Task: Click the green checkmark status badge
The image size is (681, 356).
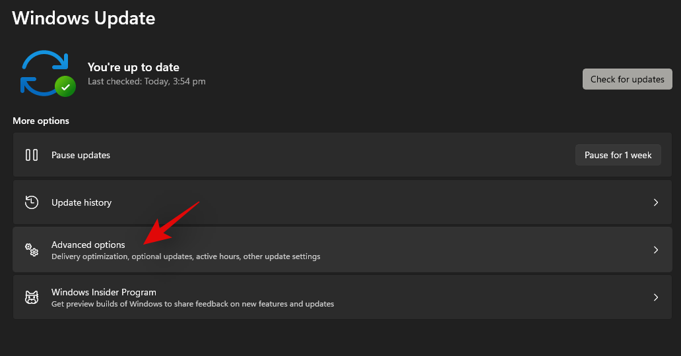Action: (65, 86)
